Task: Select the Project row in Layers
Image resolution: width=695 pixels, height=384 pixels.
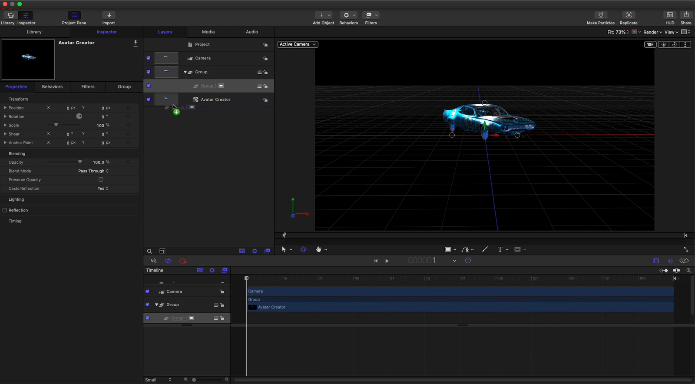Action: [x=208, y=45]
